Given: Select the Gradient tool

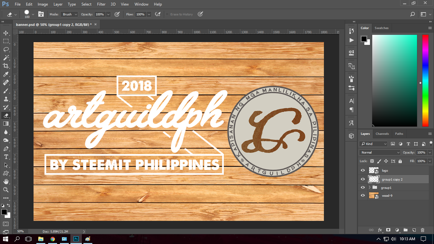Looking at the screenshot, I should click(x=6, y=124).
